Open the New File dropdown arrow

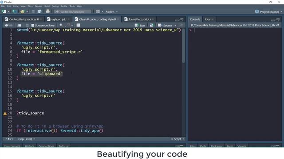8,12
